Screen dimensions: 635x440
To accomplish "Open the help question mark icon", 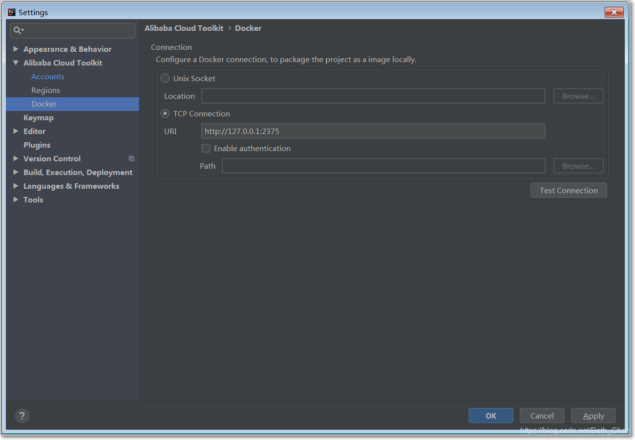I will (x=22, y=416).
